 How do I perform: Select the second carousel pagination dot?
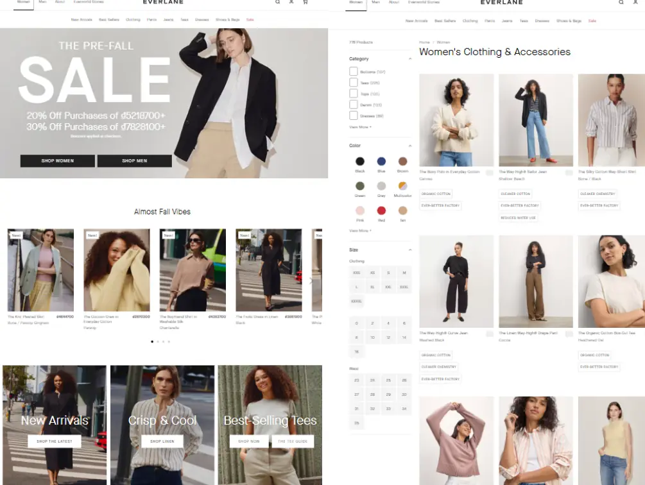tap(158, 341)
